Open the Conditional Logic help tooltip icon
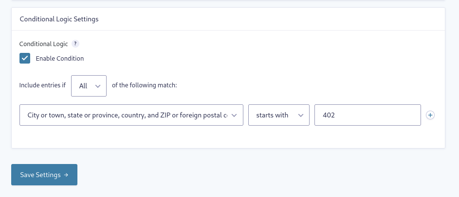The image size is (459, 197). [x=75, y=44]
